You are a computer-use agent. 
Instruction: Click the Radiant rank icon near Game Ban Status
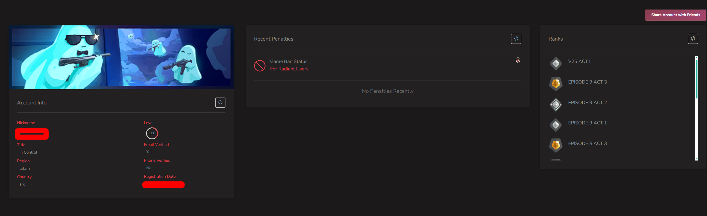[x=518, y=60]
